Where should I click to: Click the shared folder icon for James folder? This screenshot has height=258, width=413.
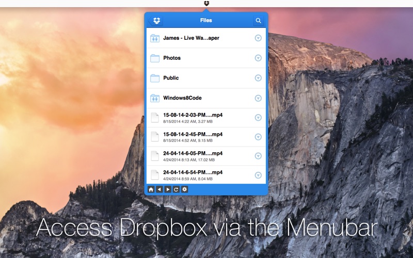point(155,38)
